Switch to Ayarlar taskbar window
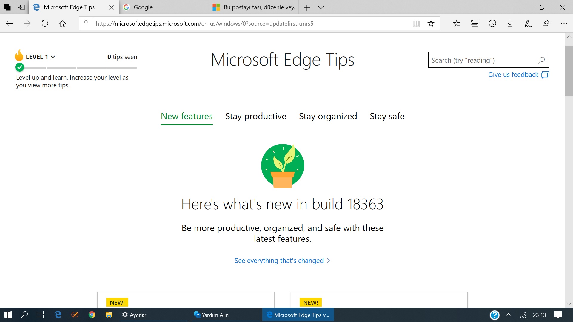The width and height of the screenshot is (573, 322). coord(154,315)
